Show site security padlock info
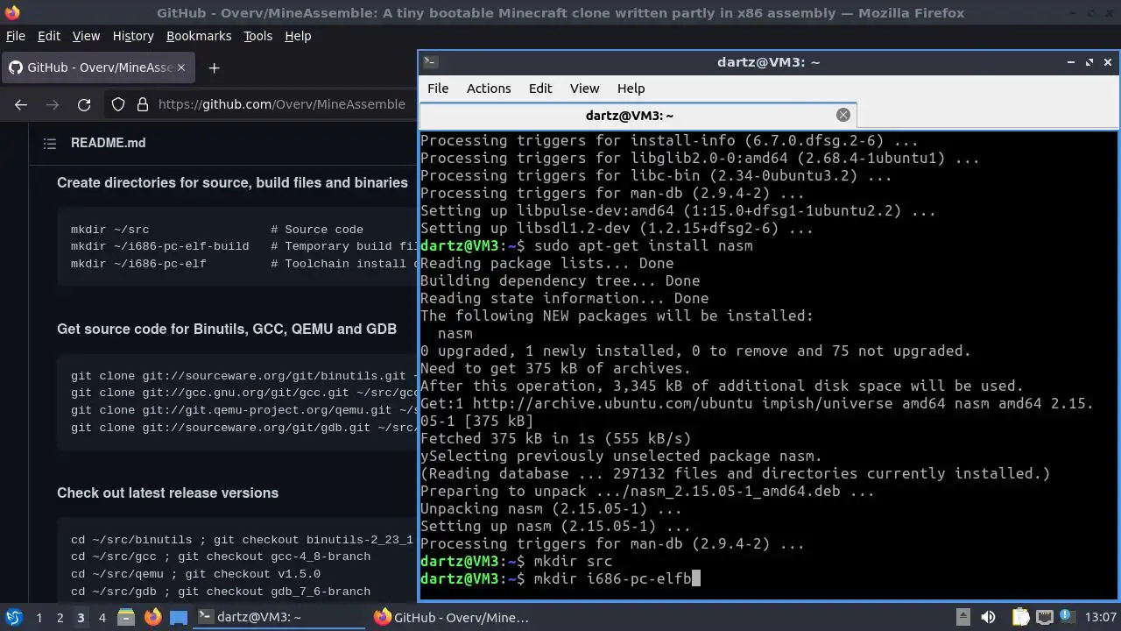 click(143, 104)
